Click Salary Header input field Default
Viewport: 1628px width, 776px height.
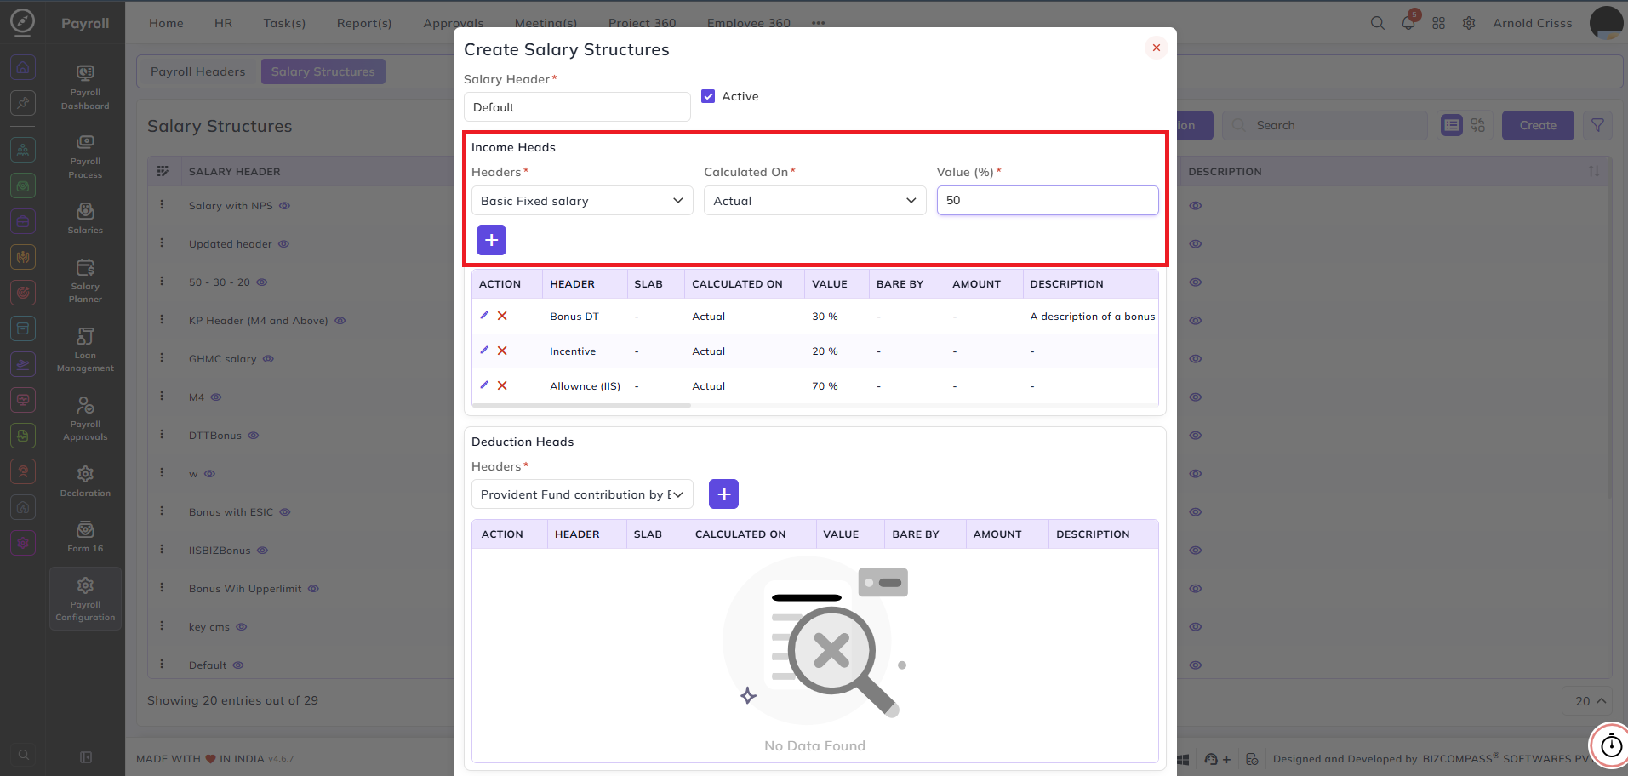(x=577, y=107)
